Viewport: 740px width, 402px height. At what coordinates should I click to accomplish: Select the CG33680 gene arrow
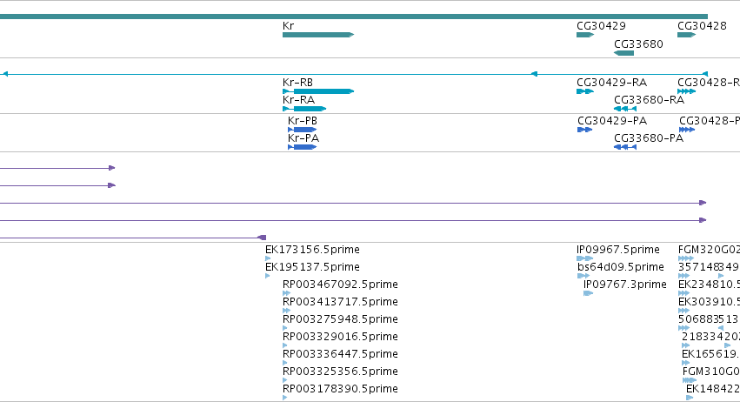(x=623, y=53)
